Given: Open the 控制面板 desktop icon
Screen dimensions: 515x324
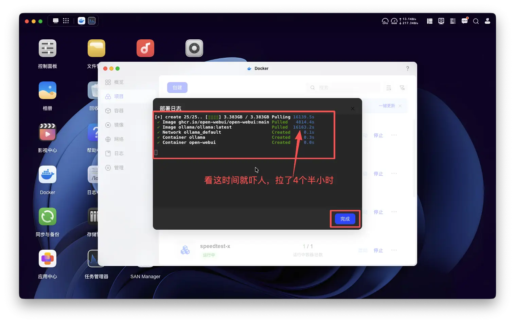Looking at the screenshot, I should tap(48, 48).
